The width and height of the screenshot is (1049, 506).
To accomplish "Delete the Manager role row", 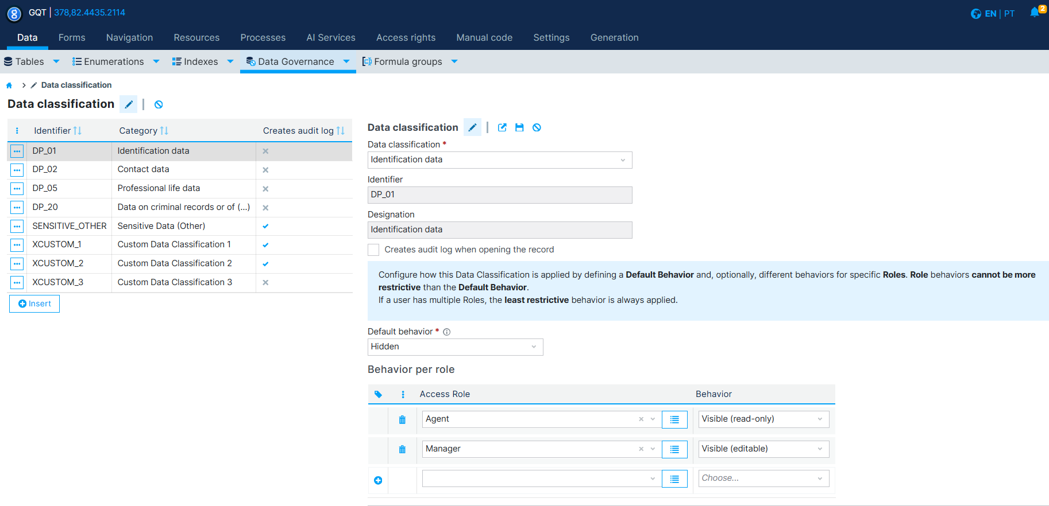I will (x=402, y=449).
